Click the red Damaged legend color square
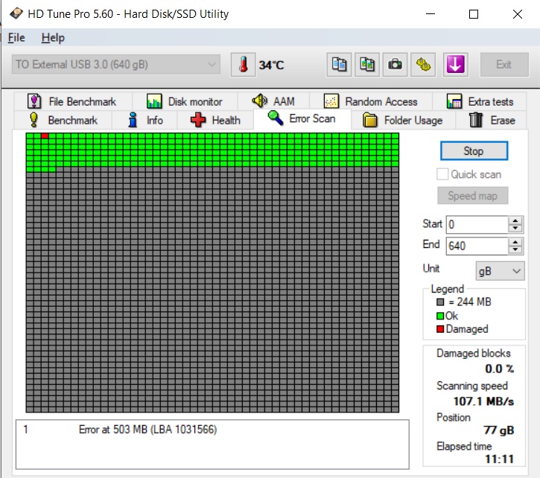Viewport: 540px width, 478px height. (x=439, y=329)
